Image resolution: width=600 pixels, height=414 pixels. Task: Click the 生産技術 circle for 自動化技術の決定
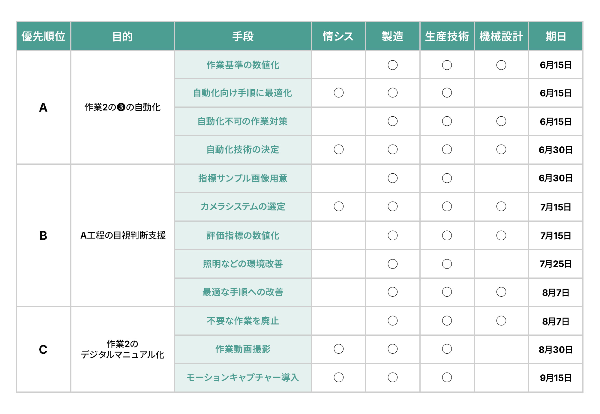pyautogui.click(x=447, y=149)
